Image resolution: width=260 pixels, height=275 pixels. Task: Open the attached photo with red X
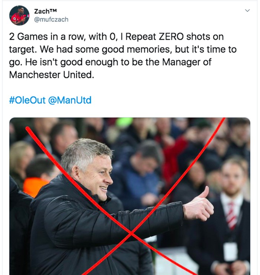[x=130, y=196]
